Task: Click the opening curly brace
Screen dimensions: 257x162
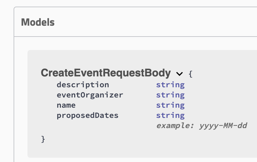Action: [190, 73]
